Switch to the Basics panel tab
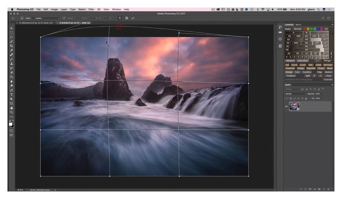 tap(298, 25)
